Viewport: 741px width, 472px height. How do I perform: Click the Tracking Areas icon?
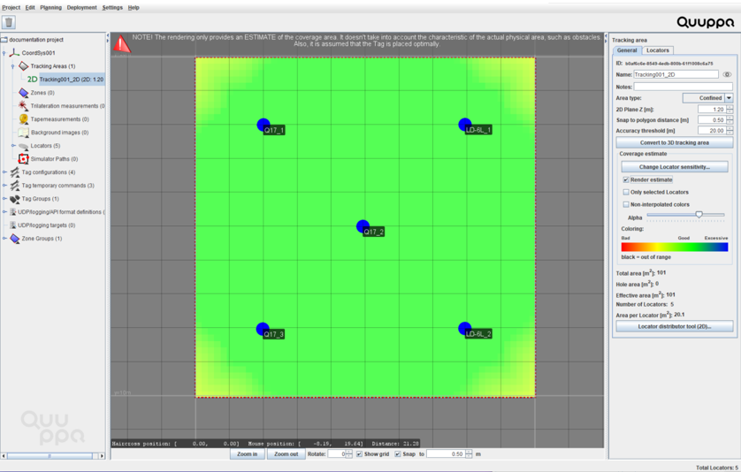pyautogui.click(x=23, y=66)
